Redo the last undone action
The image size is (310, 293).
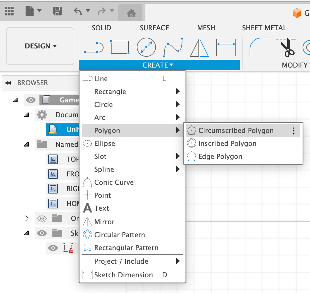click(102, 11)
